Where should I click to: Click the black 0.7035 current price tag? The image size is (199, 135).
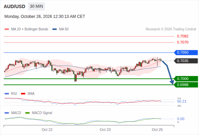pyautogui.click(x=186, y=61)
